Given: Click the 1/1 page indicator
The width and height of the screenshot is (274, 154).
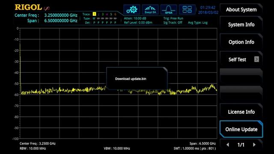Looking at the screenshot, I should pyautogui.click(x=241, y=145).
